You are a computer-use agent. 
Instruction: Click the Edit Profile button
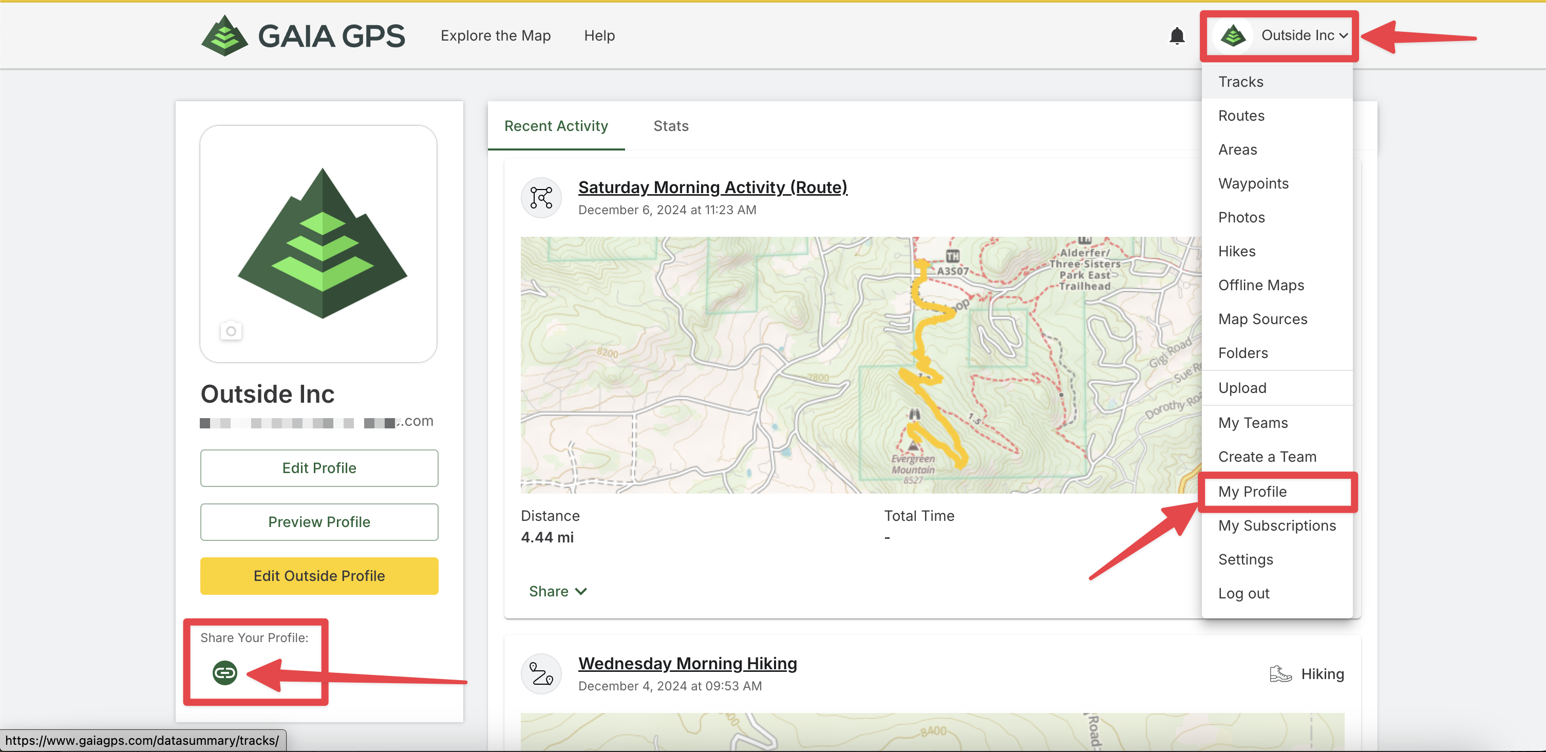[x=318, y=468]
